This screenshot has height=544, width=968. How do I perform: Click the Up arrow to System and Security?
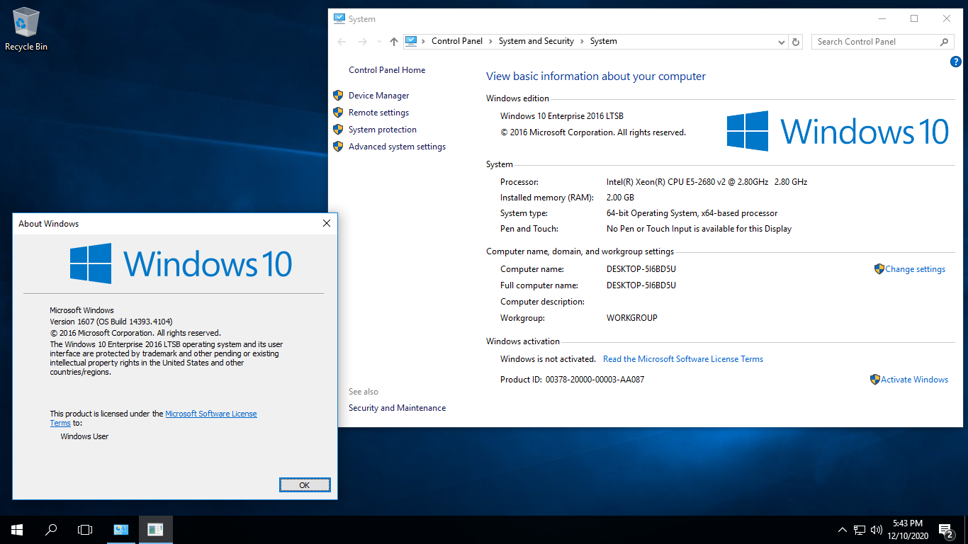(x=394, y=42)
